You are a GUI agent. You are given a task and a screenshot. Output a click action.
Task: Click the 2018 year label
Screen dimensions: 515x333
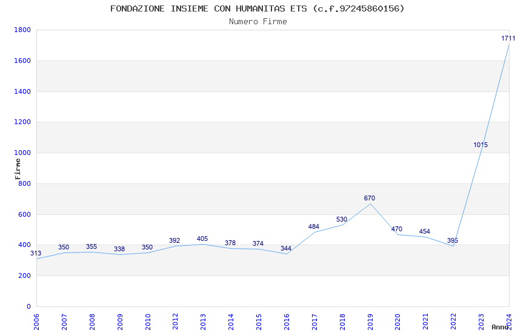click(x=342, y=322)
